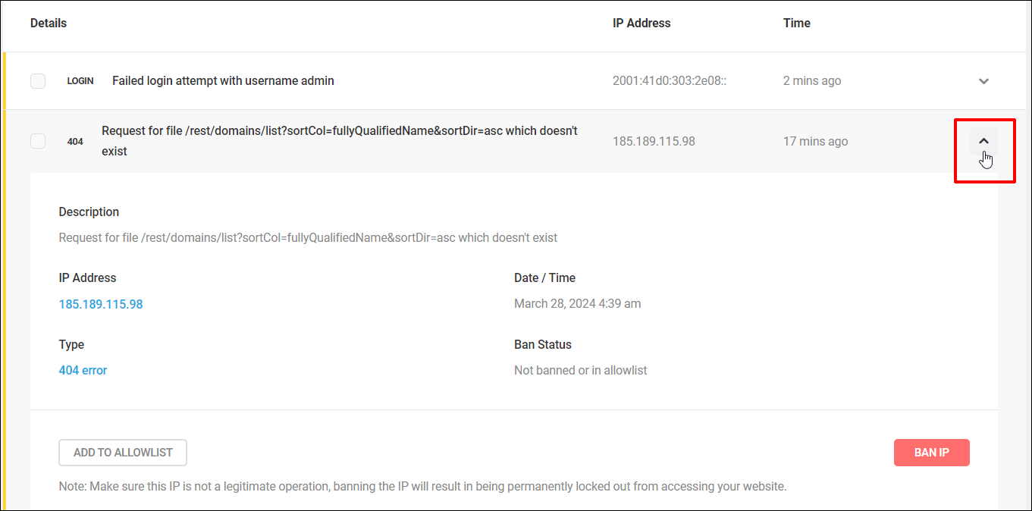Screen dimensions: 1032x511
Task: Click the 2001:41d0:303:2e08:: address in the login row
Action: 670,81
